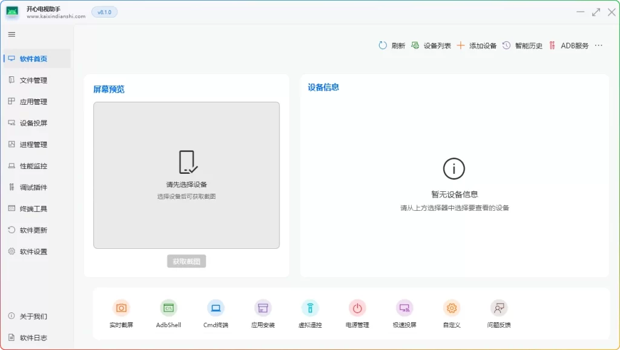Collapse the sidebar with the hamburger button
Viewport: 620px width, 350px height.
point(12,34)
